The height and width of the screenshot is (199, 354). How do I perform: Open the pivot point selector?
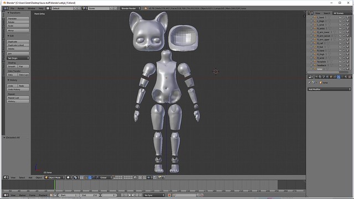pyautogui.click(x=76, y=177)
